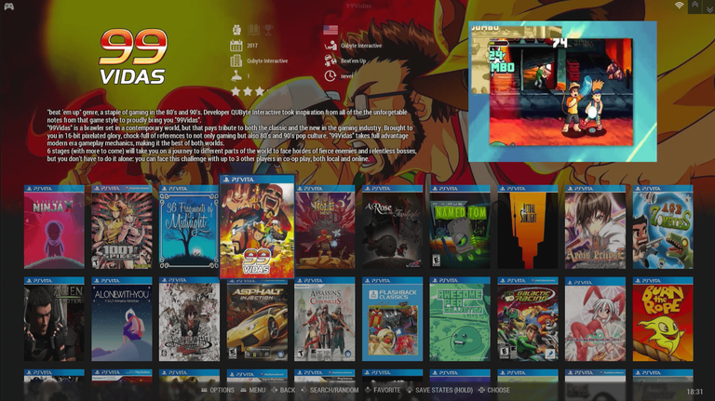Select the highlighted 99 Vidas cover
The height and width of the screenshot is (401, 715).
[x=257, y=226]
